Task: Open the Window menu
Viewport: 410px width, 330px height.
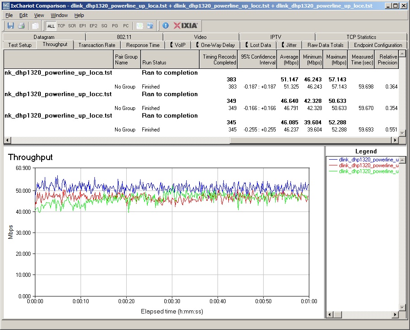Action: coord(59,15)
